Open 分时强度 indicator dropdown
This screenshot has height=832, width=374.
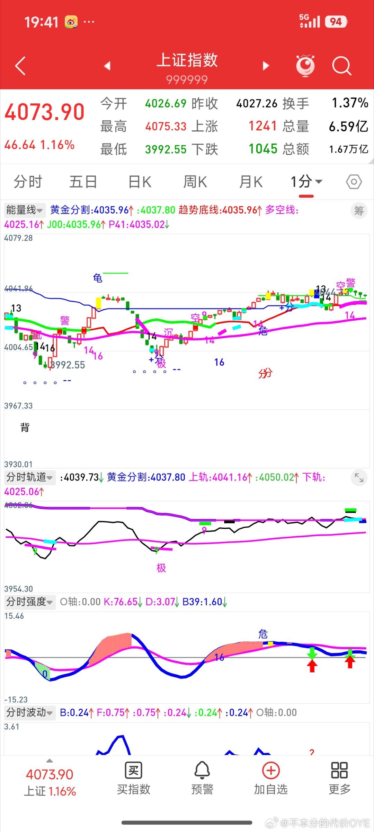click(30, 601)
